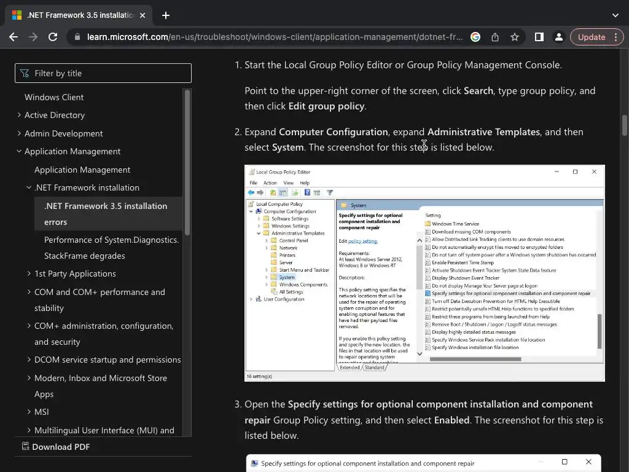Click the Filter by title field
The image size is (629, 472).
(x=103, y=73)
